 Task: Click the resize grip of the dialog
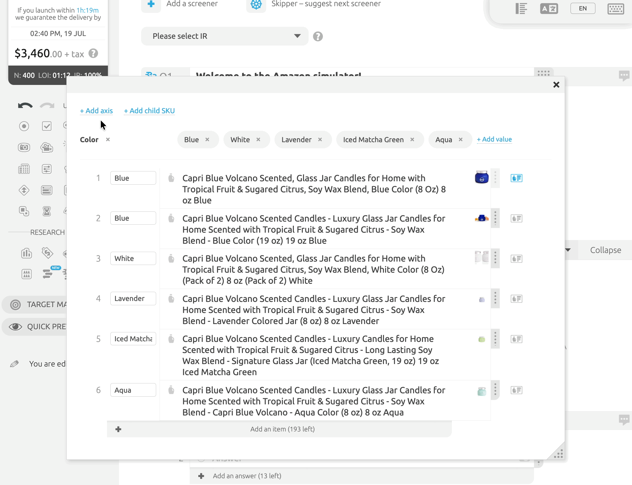click(x=559, y=454)
